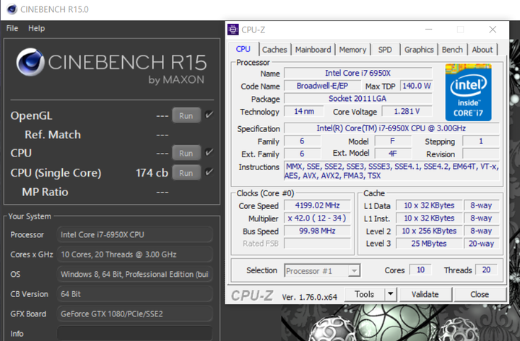Click the Cores count value '10'

(x=420, y=270)
